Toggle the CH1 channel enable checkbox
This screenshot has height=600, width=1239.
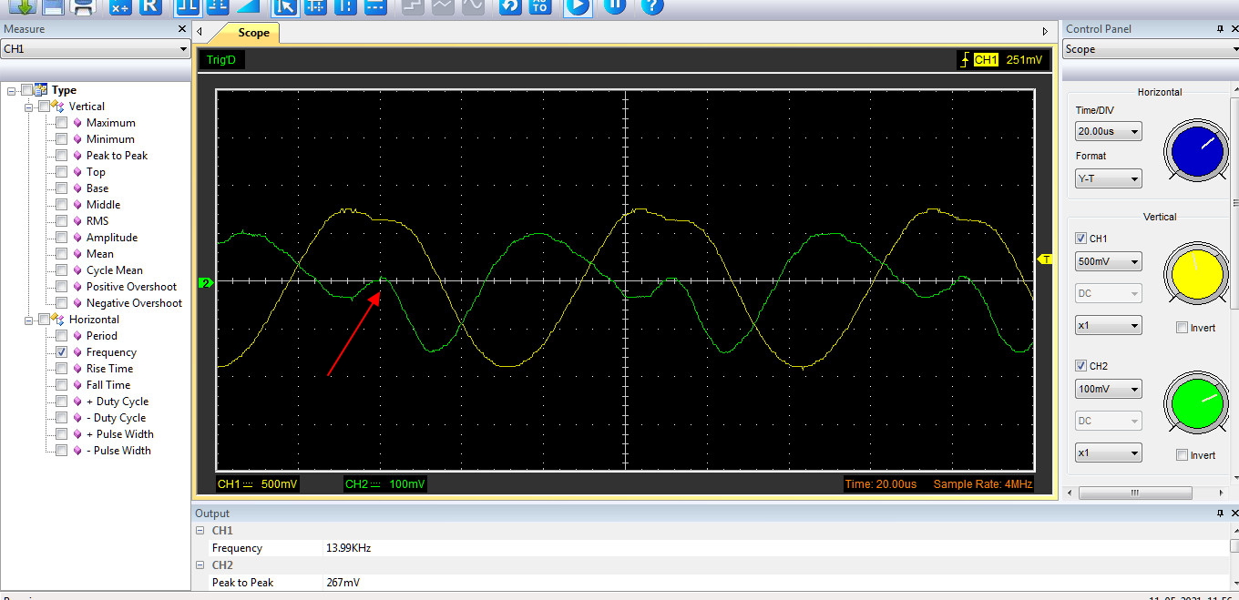pyautogui.click(x=1081, y=239)
